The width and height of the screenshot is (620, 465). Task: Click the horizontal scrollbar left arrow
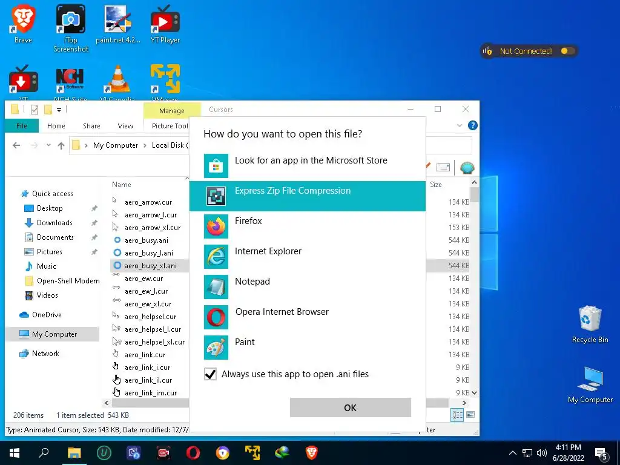[x=107, y=403]
